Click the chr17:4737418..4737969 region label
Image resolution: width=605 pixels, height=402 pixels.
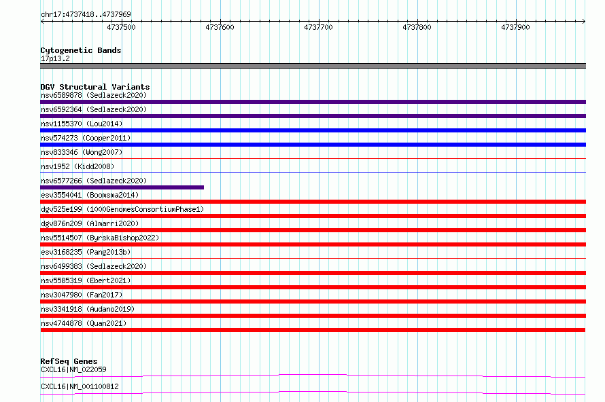pyautogui.click(x=86, y=14)
